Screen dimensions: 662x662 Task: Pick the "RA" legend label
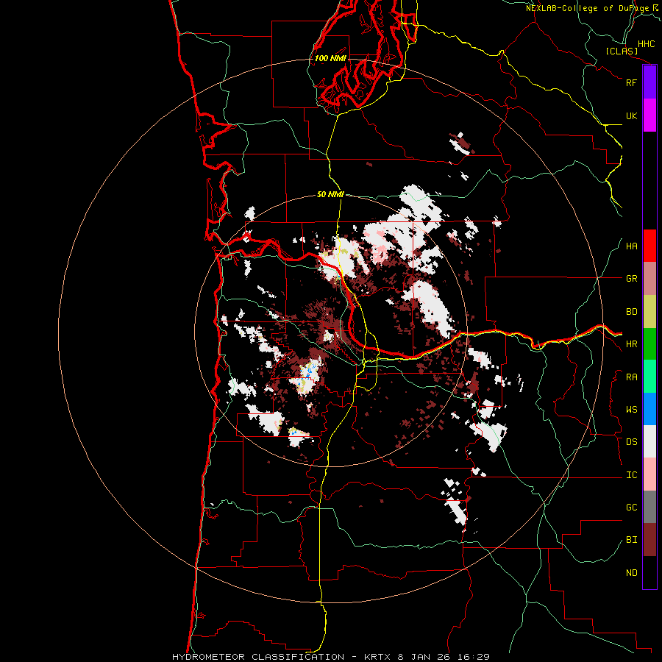coord(631,377)
